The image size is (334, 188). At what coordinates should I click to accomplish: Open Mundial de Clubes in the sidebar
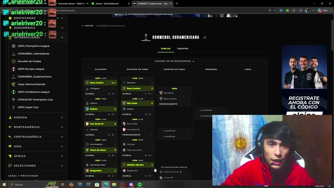pyautogui.click(x=29, y=61)
